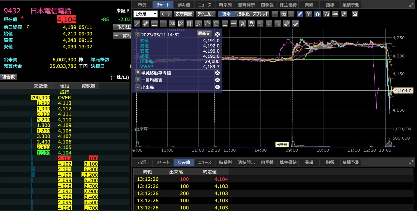This screenshot has height=211, width=417.
Task: Go to the previous chart period arrow
Action: 163,14
